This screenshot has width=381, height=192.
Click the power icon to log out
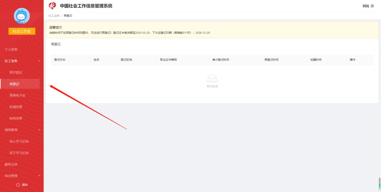pos(18,185)
